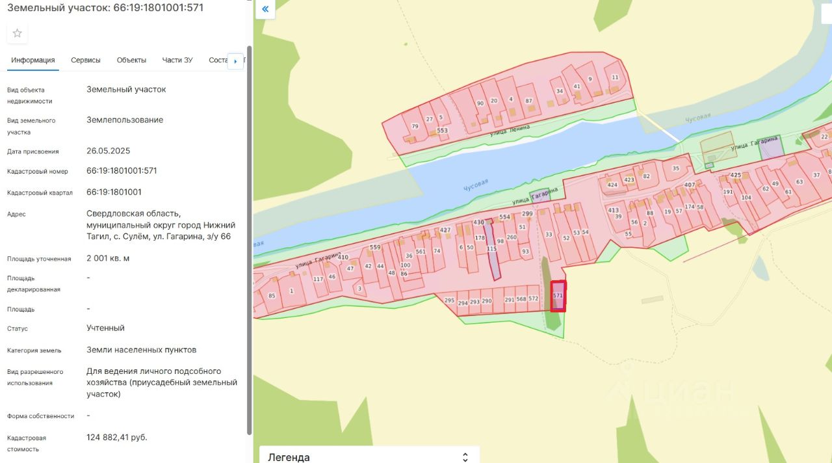The width and height of the screenshot is (832, 463).
Task: Click parcel 115 purple strip
Action: (x=492, y=250)
